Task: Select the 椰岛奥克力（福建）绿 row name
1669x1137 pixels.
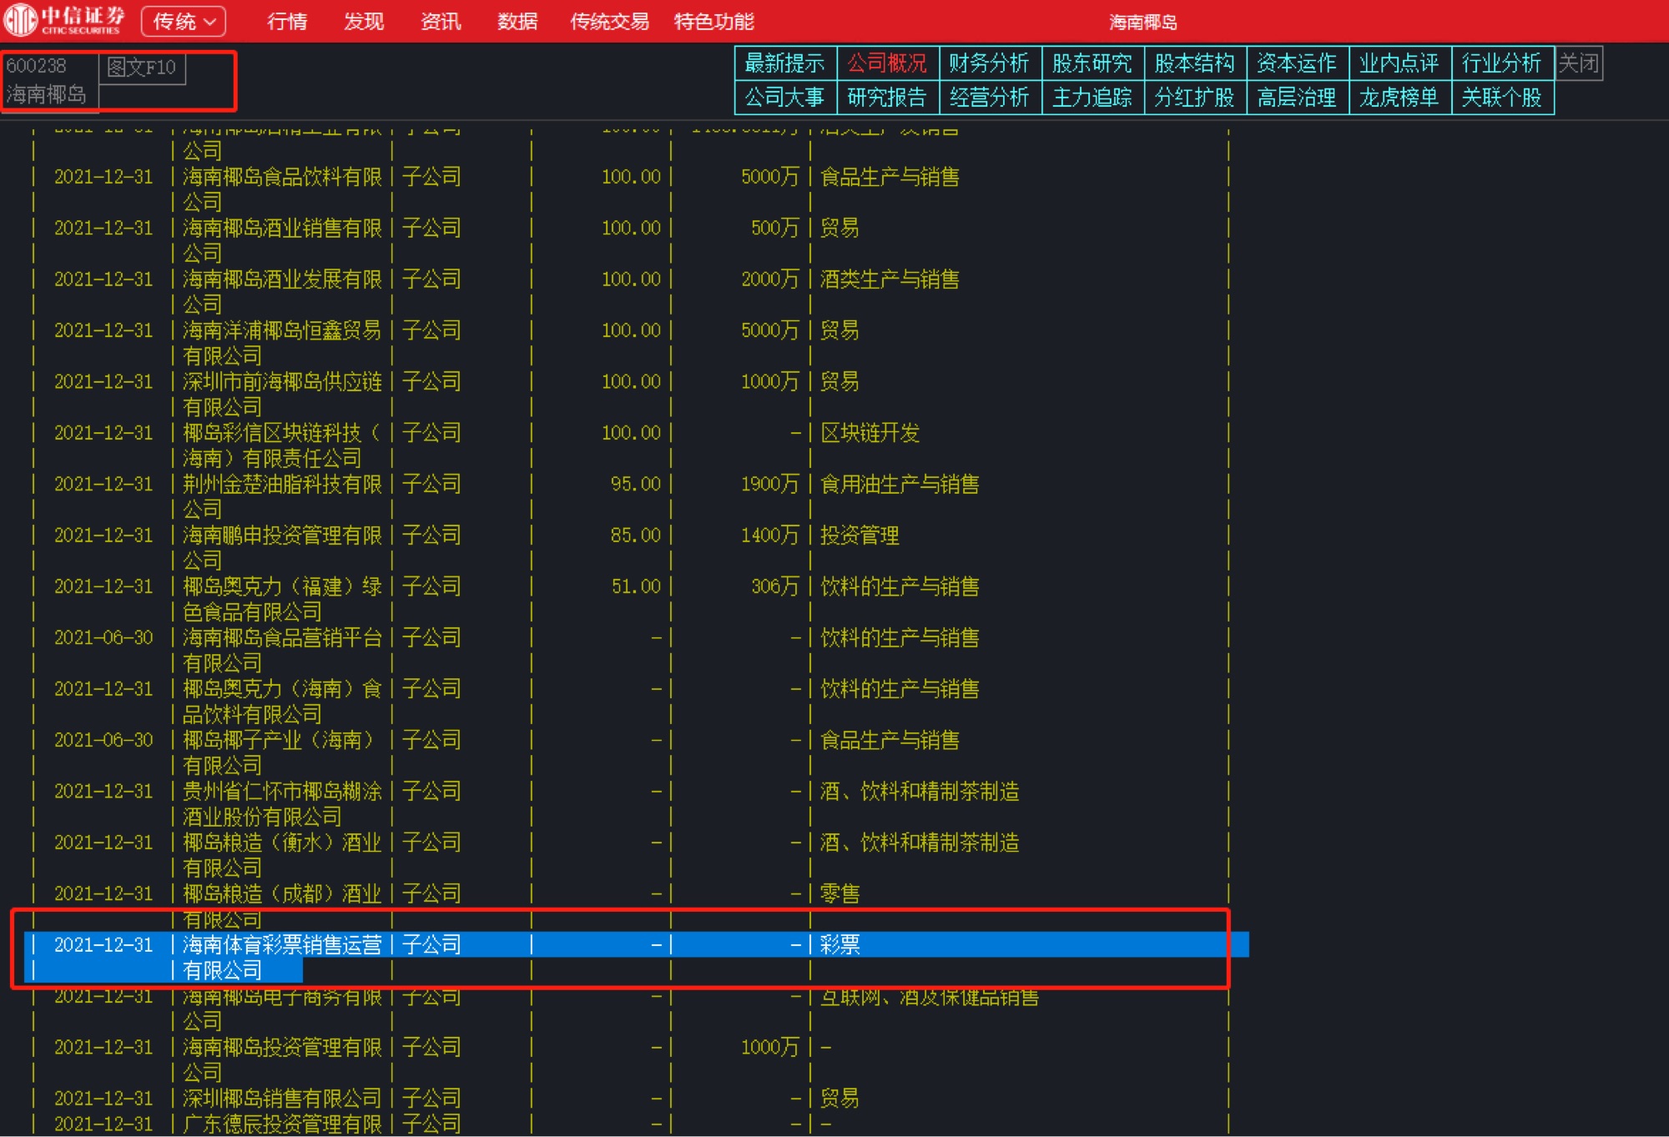Action: pos(282,586)
